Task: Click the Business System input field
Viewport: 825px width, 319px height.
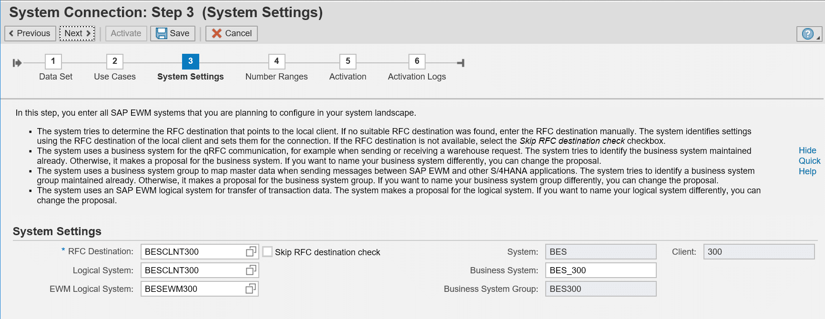Action: [600, 270]
